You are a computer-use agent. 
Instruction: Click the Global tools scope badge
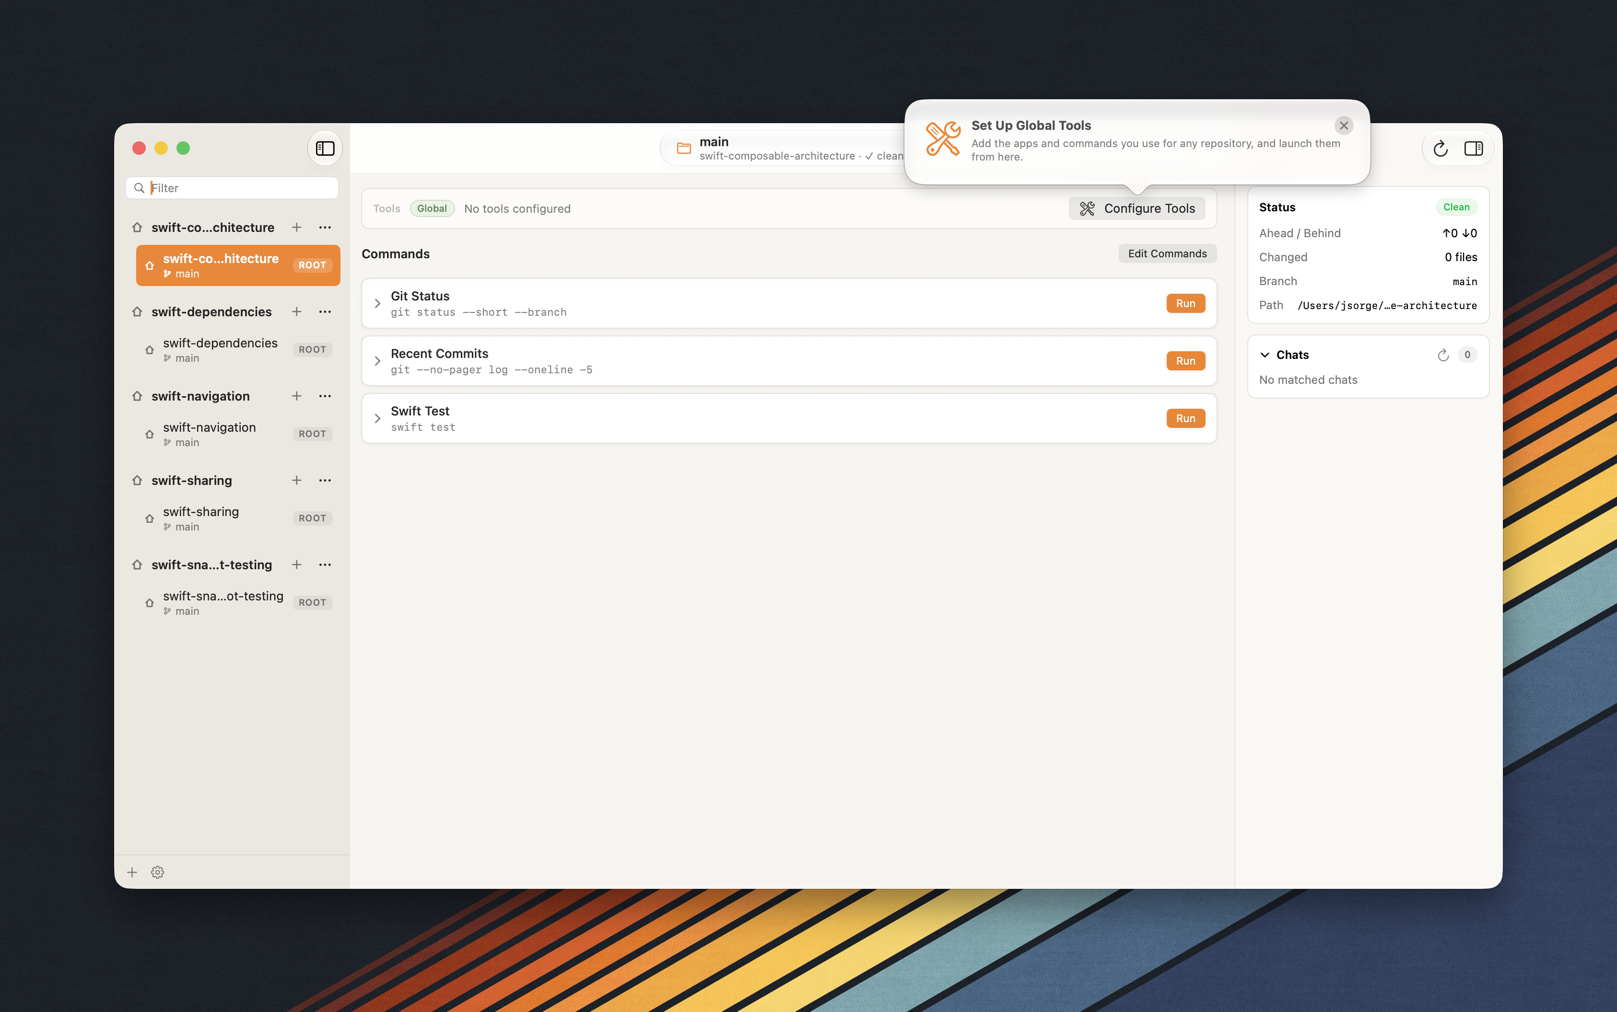point(432,208)
